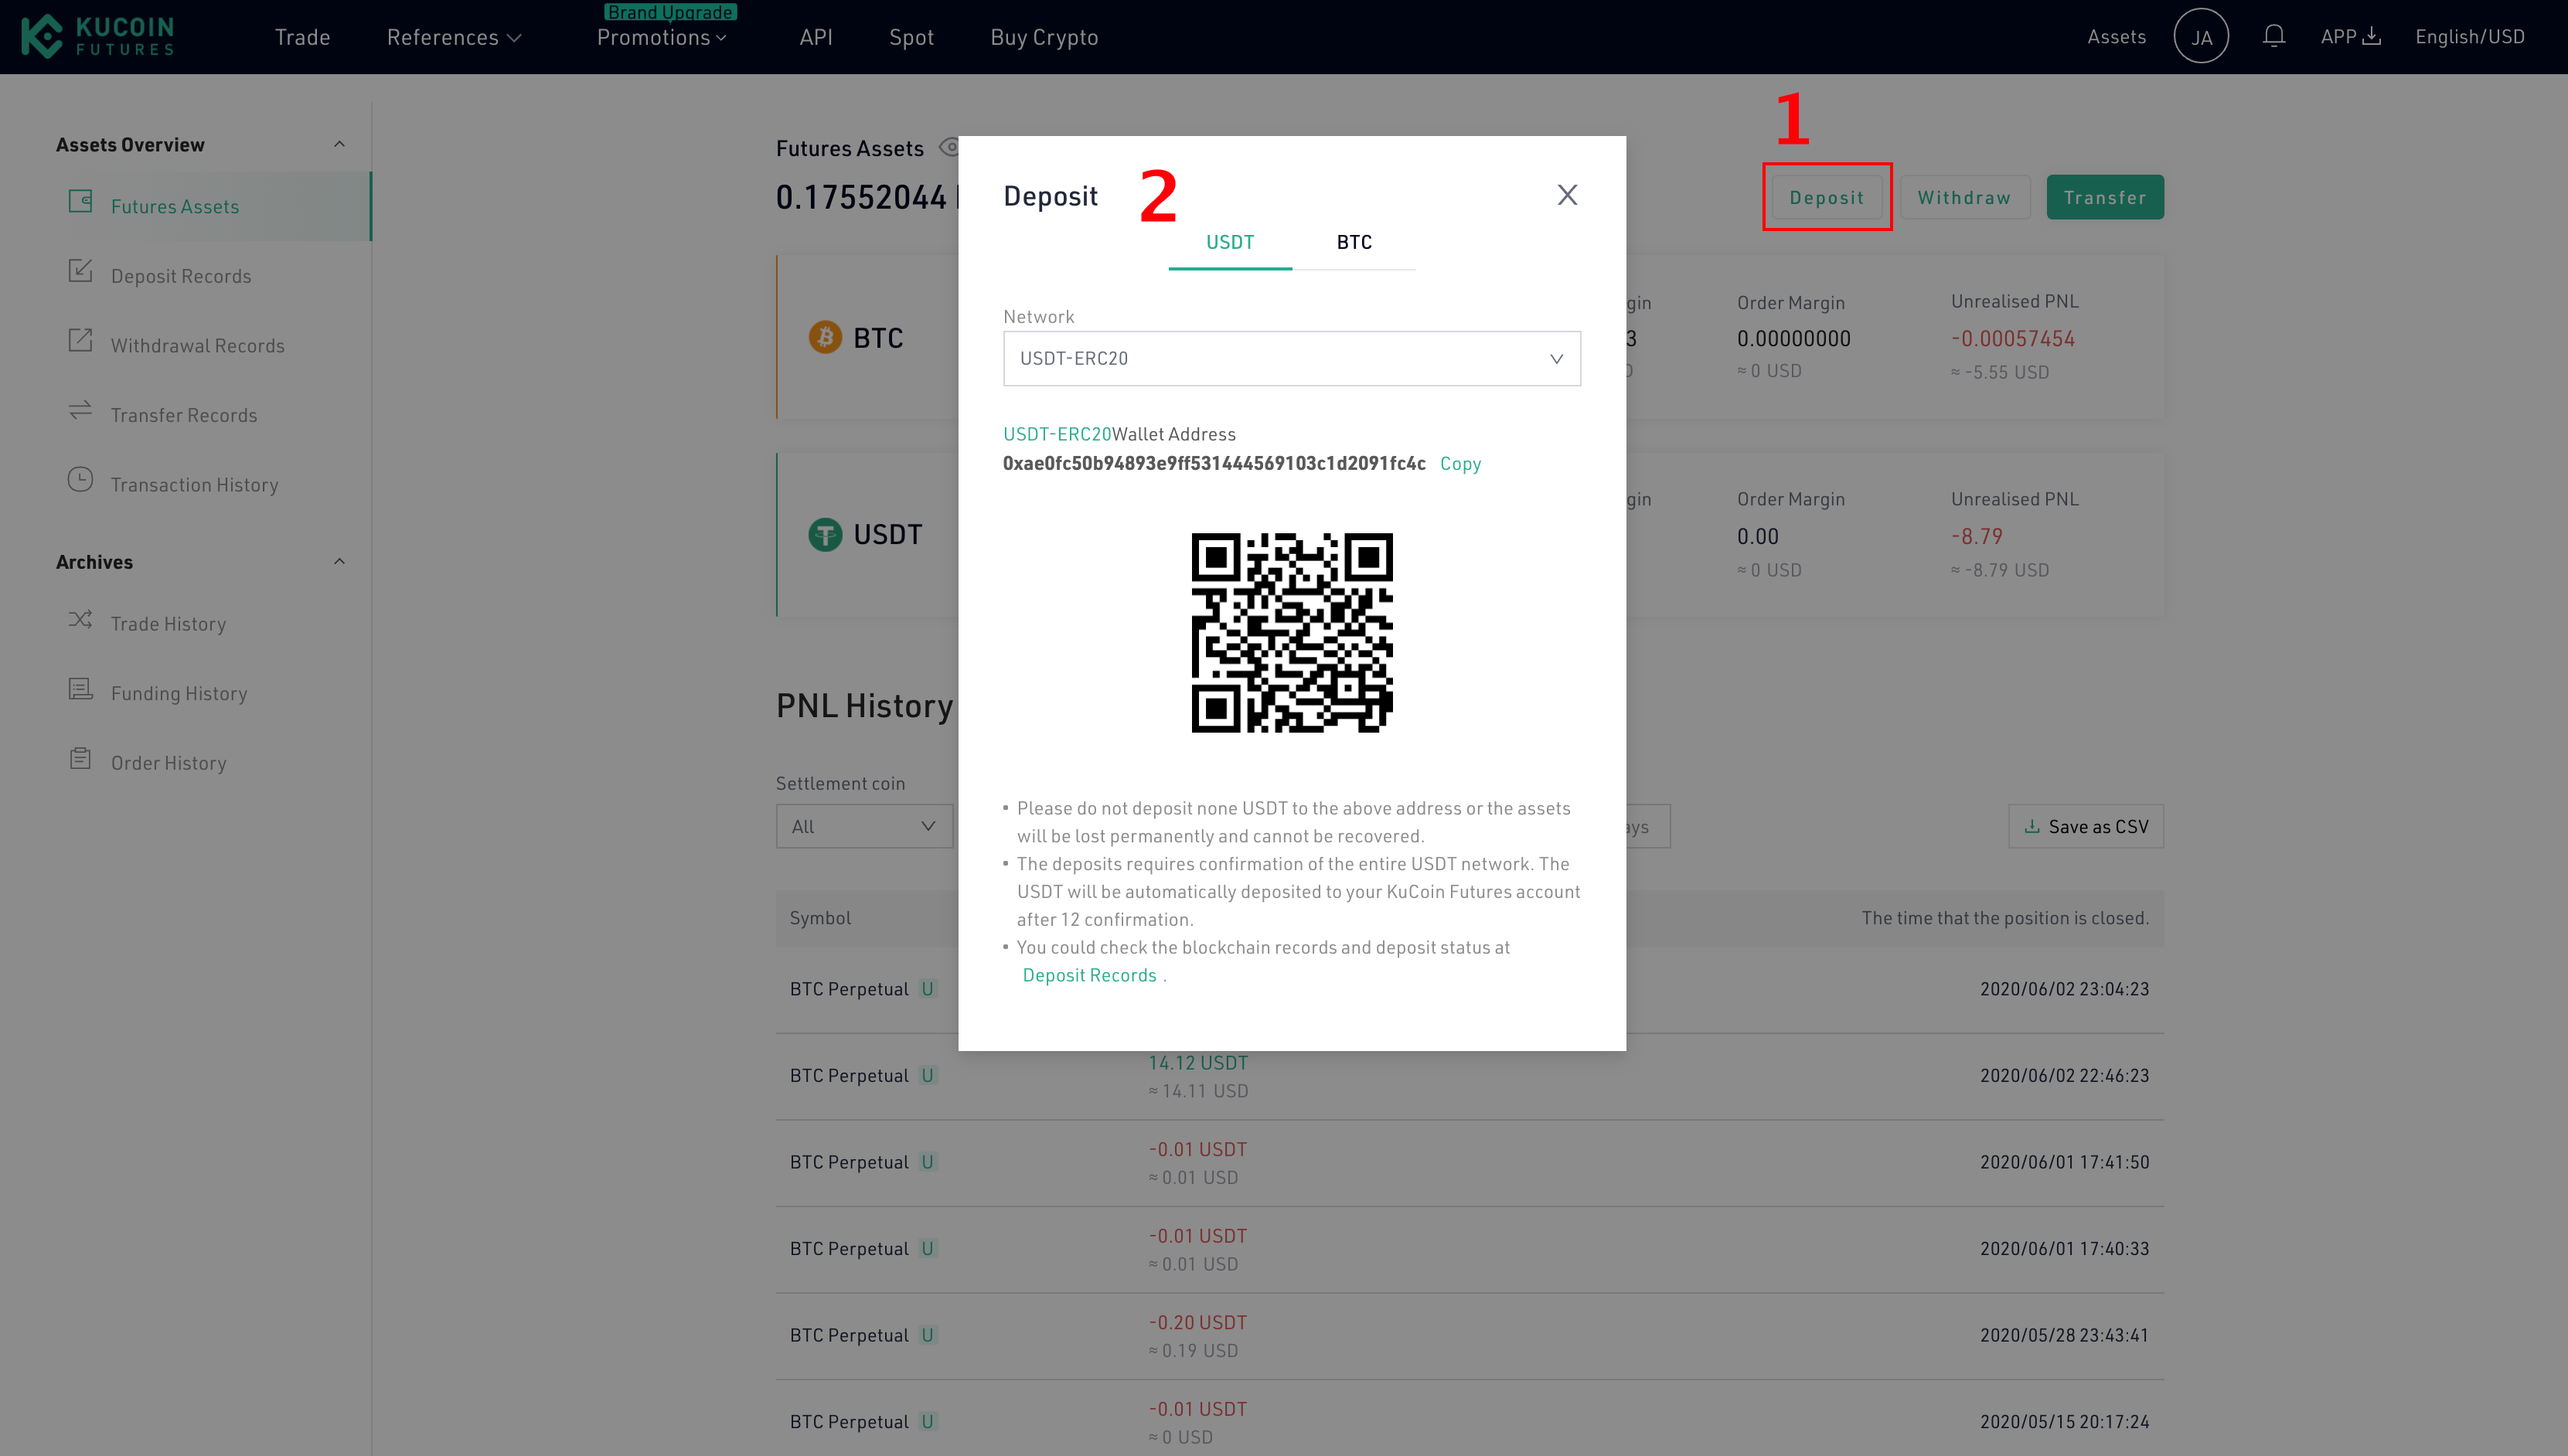
Task: Click the Trade History archives icon
Action: (80, 622)
